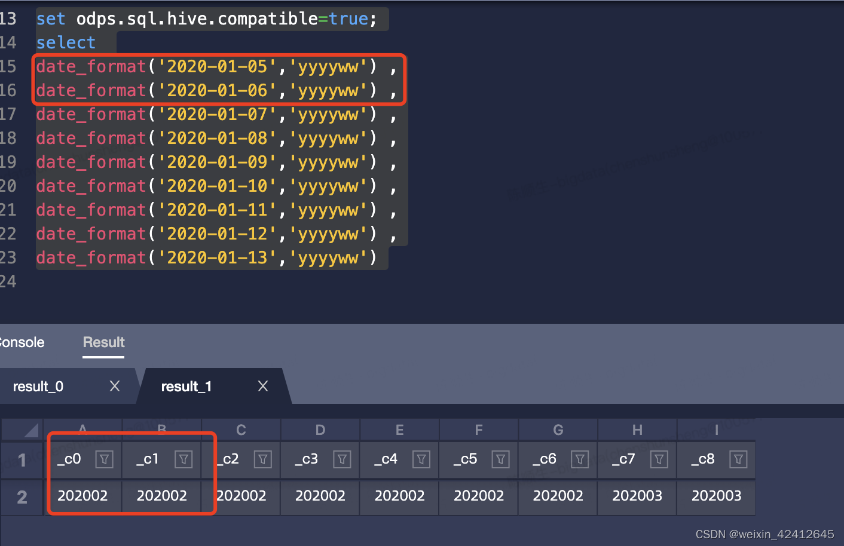Image resolution: width=844 pixels, height=546 pixels.
Task: Click date string '2020-01-11' in editor
Action: click(x=217, y=210)
